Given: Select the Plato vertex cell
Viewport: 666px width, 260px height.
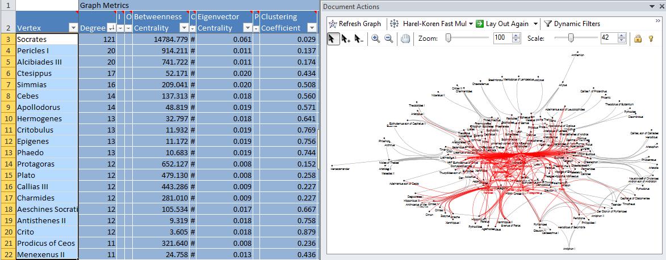Looking at the screenshot, I should click(47, 175).
